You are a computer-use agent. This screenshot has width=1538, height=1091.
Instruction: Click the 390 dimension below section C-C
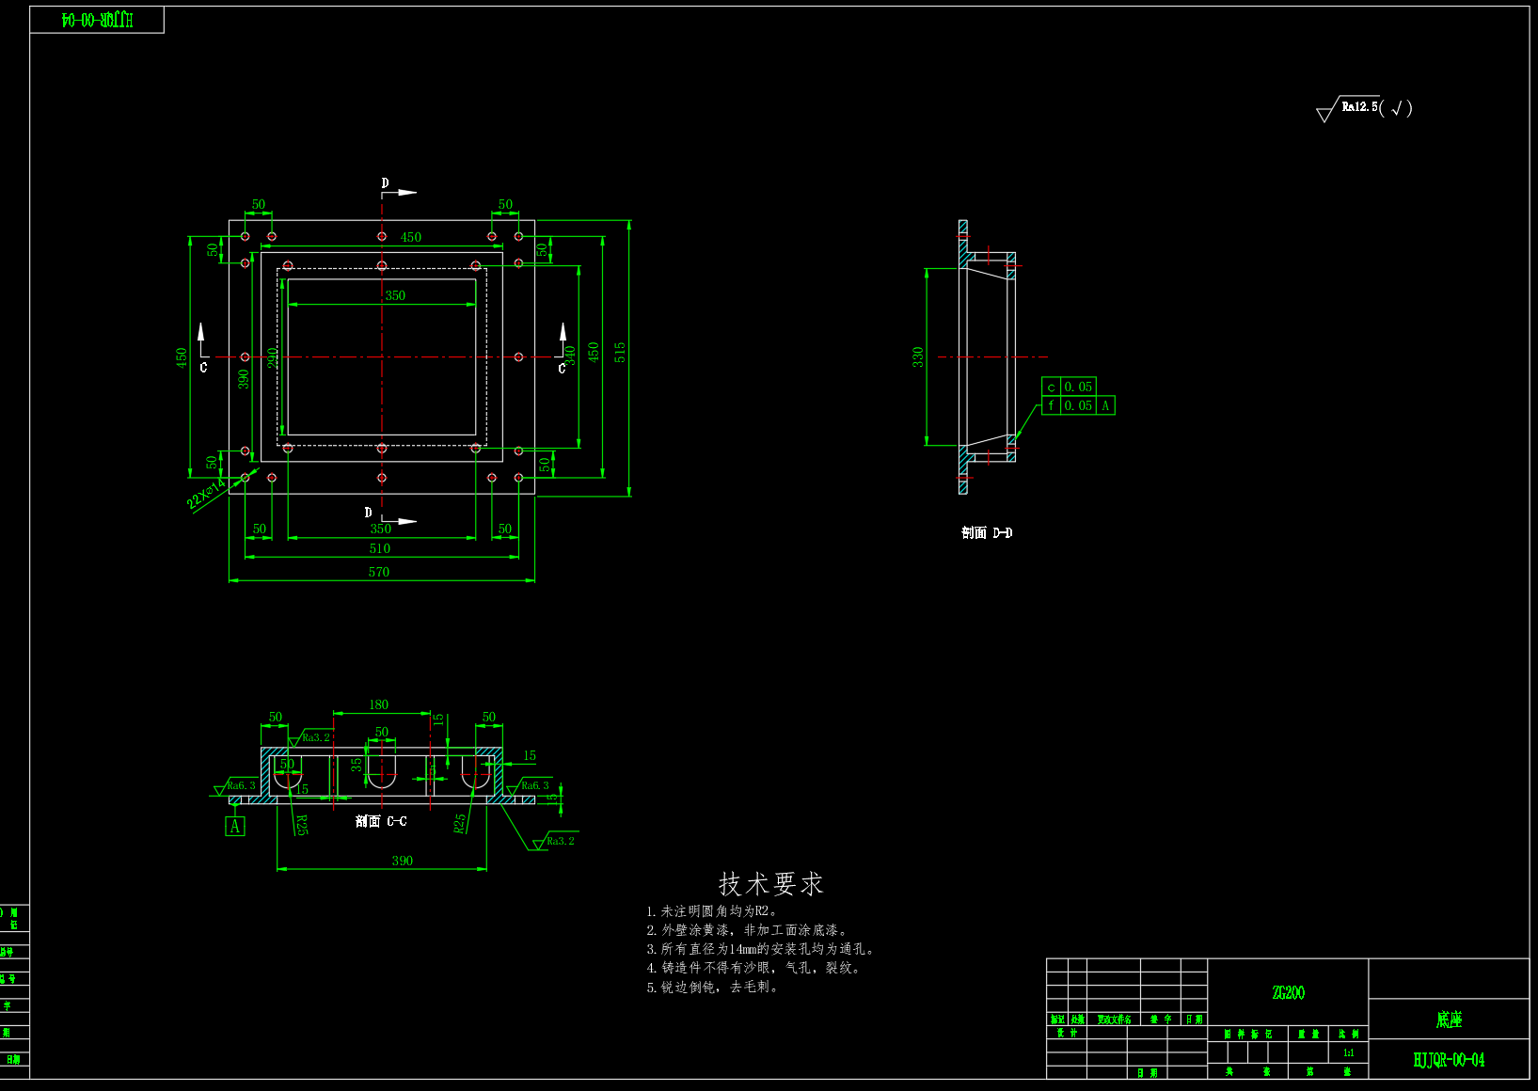(x=402, y=861)
